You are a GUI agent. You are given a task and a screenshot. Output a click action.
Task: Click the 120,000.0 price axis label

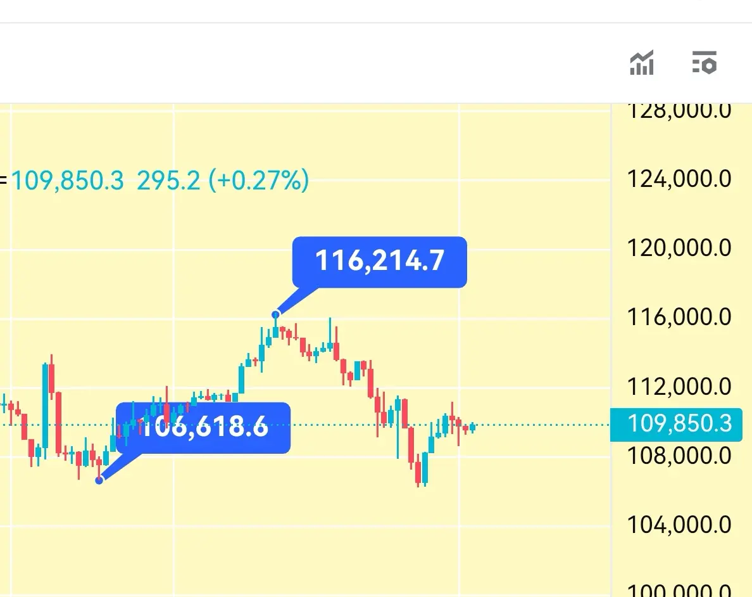pos(679,248)
